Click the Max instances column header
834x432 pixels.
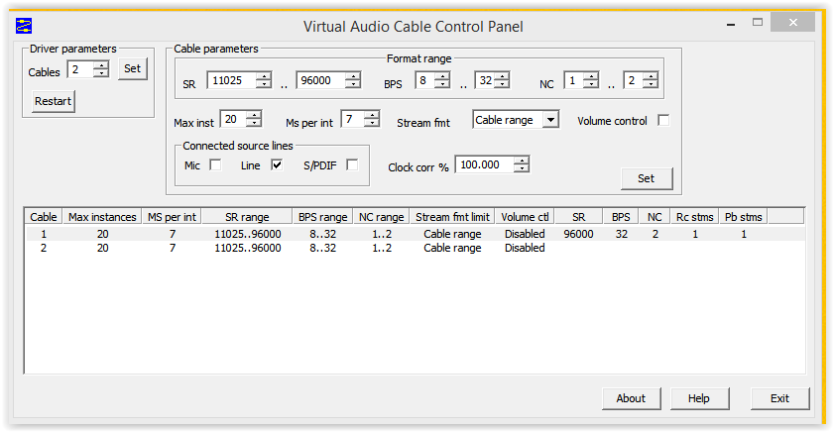102,217
